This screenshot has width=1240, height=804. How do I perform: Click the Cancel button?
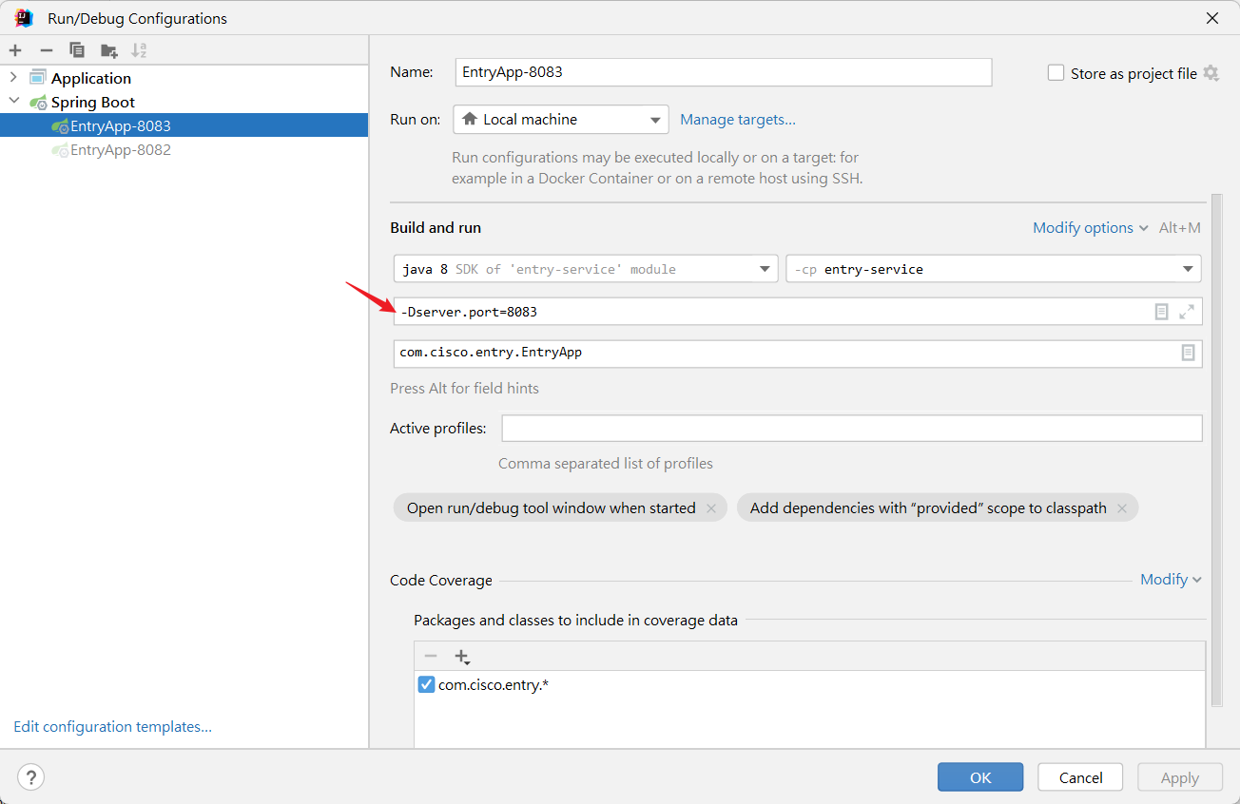tap(1081, 777)
